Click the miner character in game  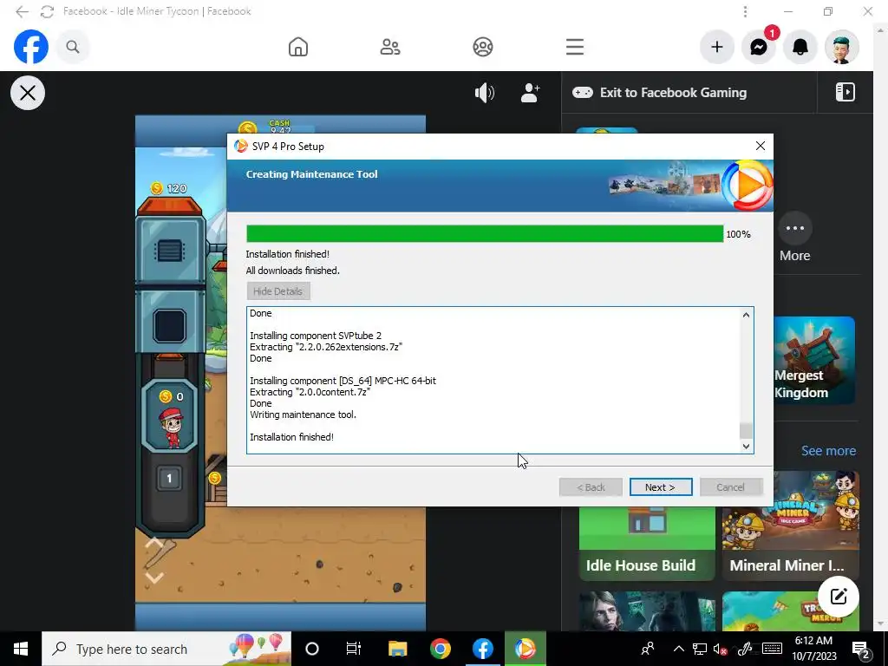coord(171,428)
